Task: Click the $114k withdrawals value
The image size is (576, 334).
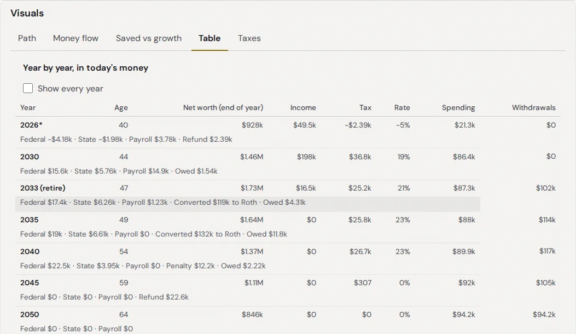Action: (547, 220)
